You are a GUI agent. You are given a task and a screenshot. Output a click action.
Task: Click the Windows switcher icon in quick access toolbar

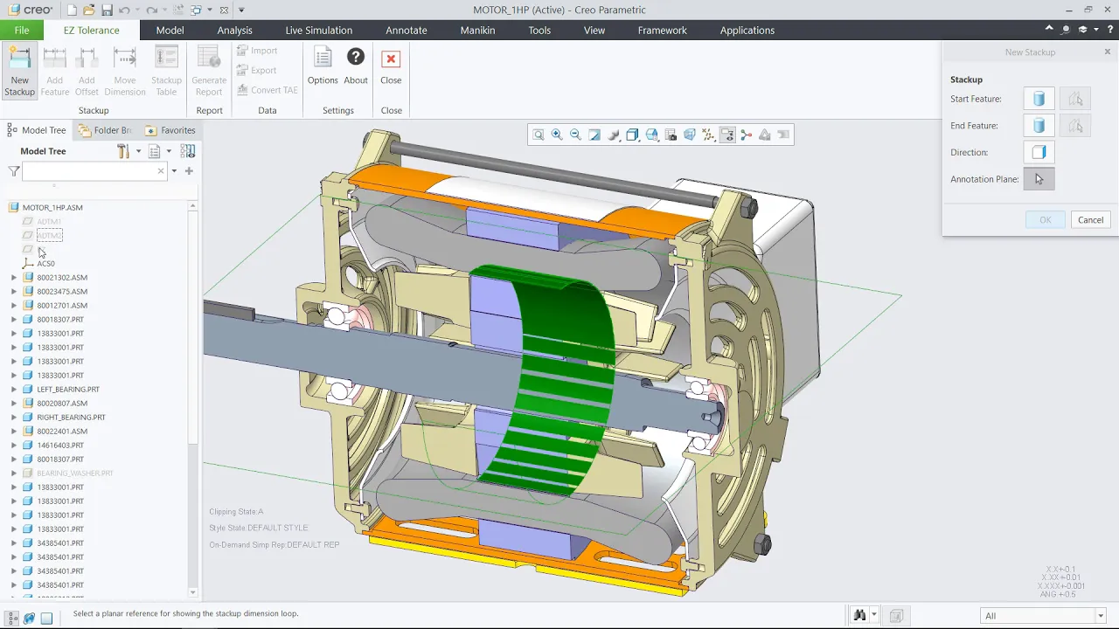coord(196,10)
